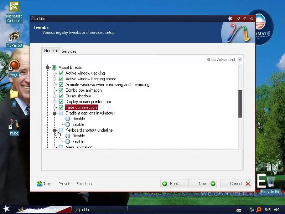The image size is (285, 214).
Task: Click the Cancel button
Action: 236,184
